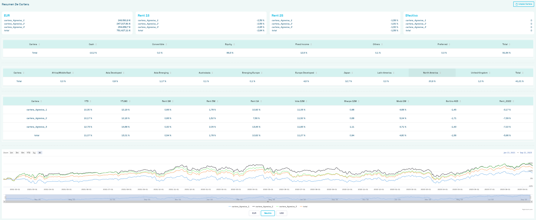
Task: Sort the Japan column using its sort icon
Action: (x=352, y=73)
